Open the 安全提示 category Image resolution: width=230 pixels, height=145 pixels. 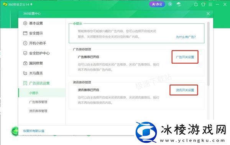(x=36, y=33)
